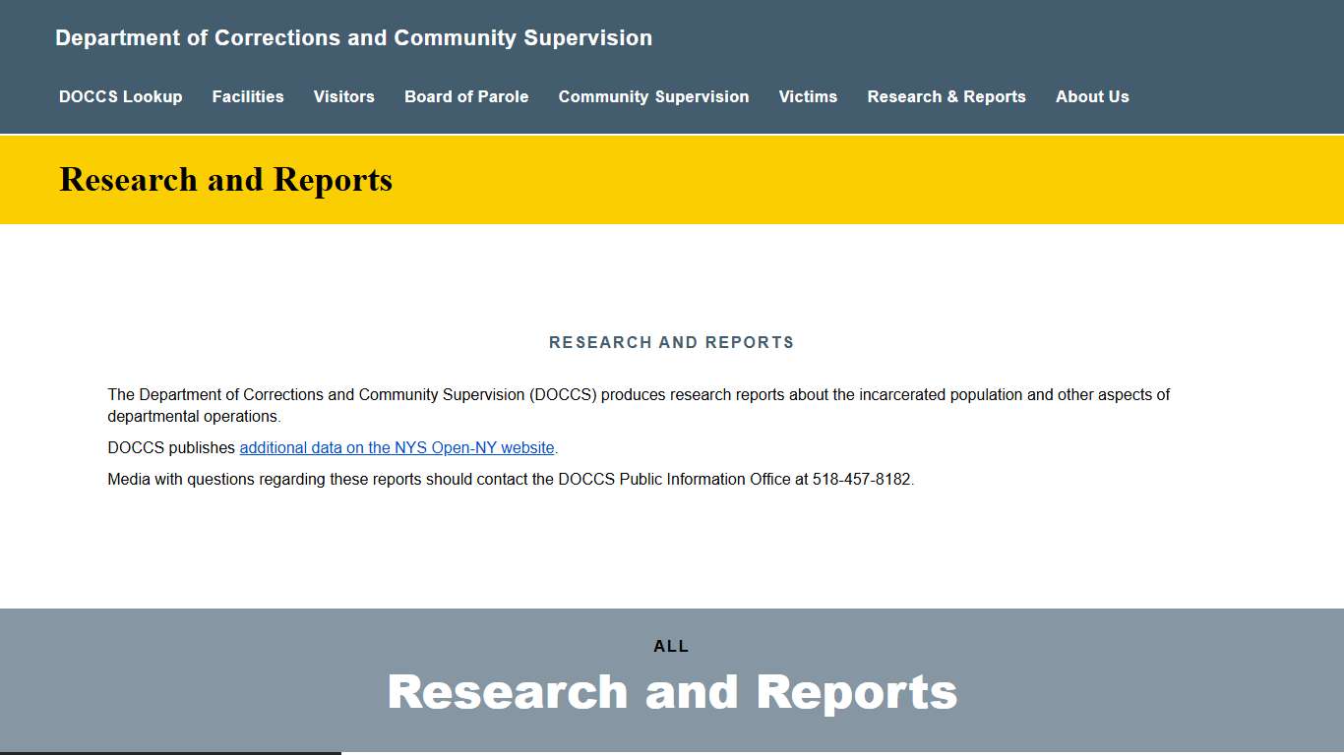Open the Visitors section
The image size is (1344, 755).
(343, 96)
